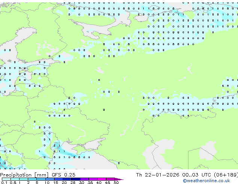Click the '(06+189)' forecast run label
The image size is (238, 184).
pos(226,175)
